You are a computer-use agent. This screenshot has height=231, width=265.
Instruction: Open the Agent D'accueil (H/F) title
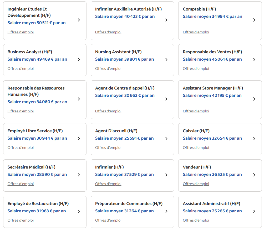tap(116, 131)
